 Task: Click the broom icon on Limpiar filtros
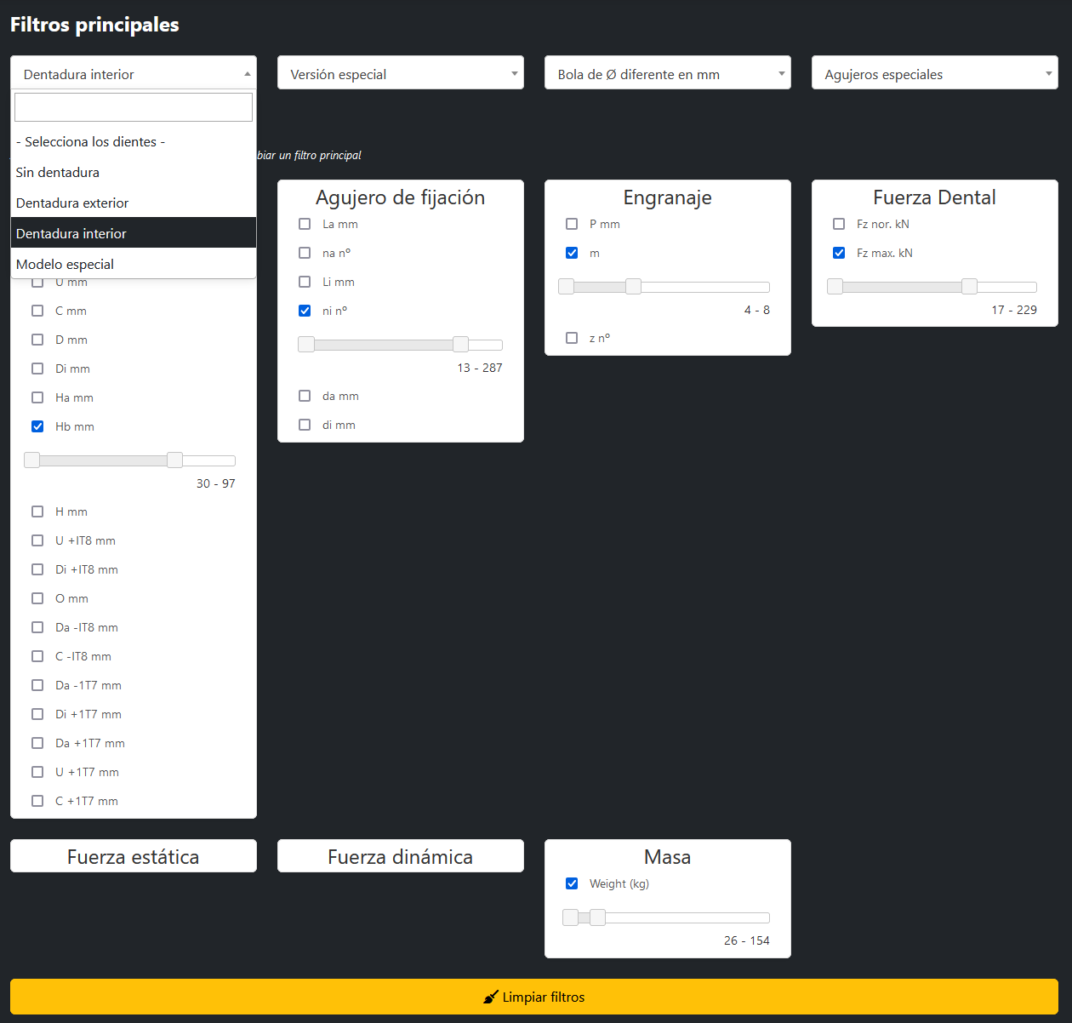click(490, 997)
